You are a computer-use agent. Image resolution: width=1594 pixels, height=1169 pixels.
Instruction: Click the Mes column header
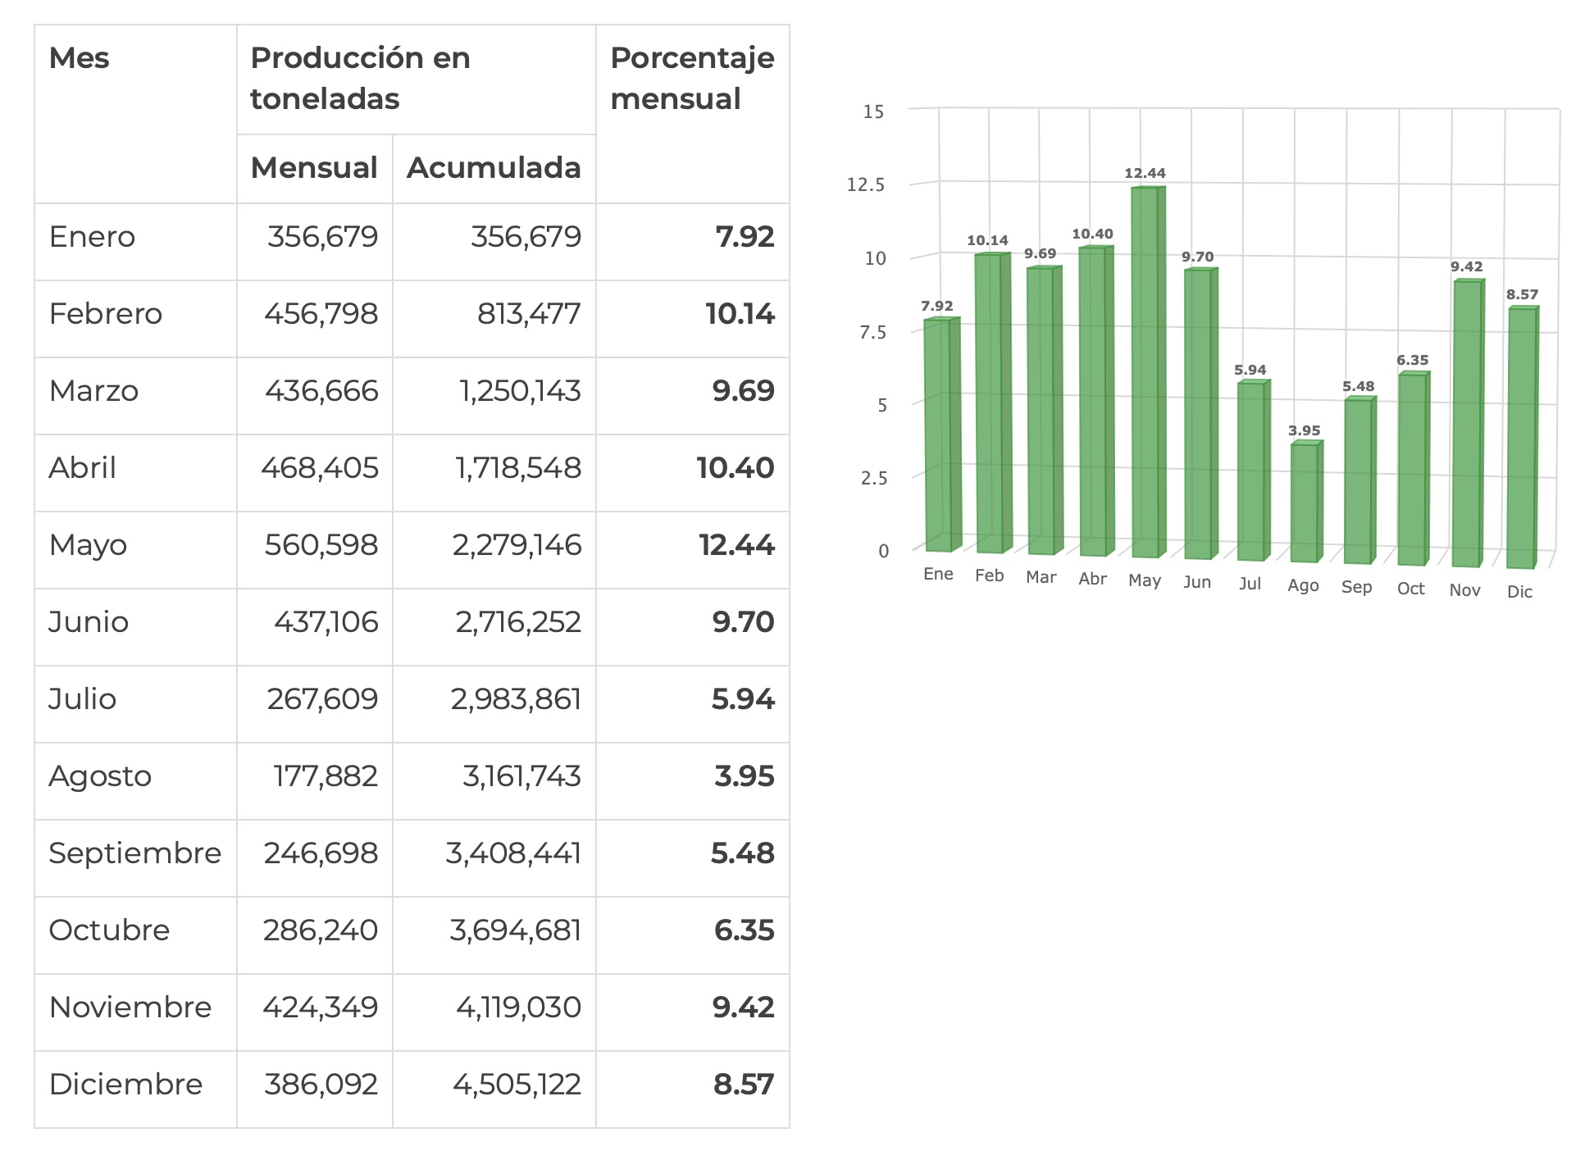pyautogui.click(x=80, y=58)
